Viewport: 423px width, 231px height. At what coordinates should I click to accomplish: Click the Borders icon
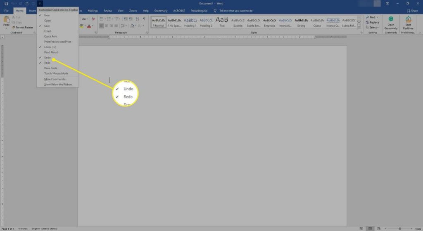[x=140, y=26]
